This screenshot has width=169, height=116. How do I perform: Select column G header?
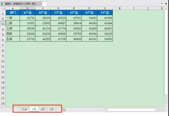105,8
